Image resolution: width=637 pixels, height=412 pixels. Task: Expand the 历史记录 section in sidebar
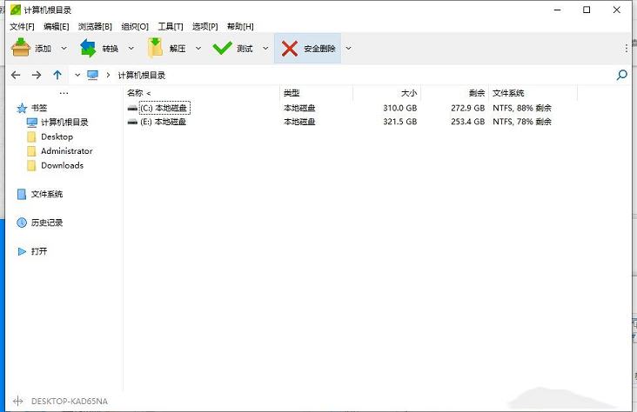point(46,223)
